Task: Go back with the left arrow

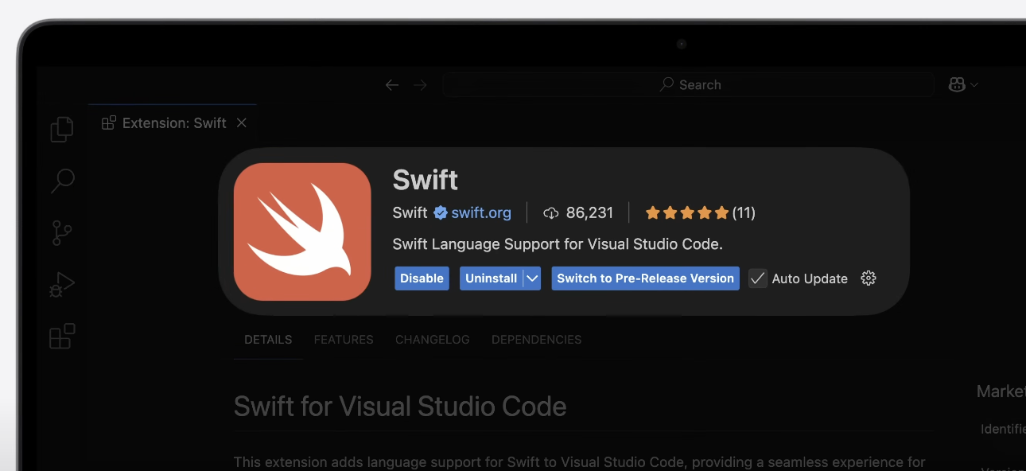Action: tap(391, 85)
